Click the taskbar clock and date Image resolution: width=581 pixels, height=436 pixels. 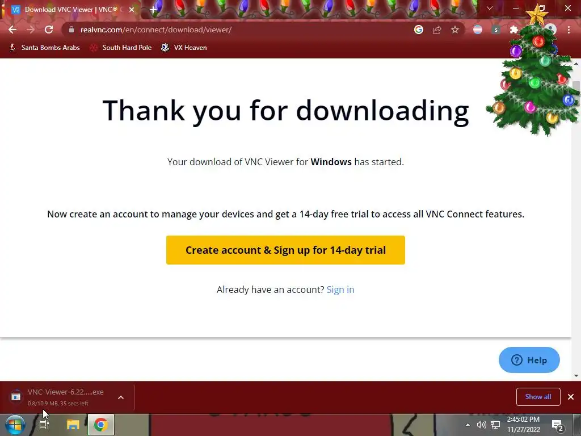click(524, 425)
